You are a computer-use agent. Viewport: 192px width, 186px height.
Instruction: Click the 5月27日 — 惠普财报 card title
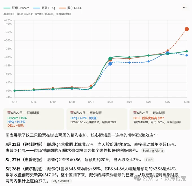coord(88,113)
